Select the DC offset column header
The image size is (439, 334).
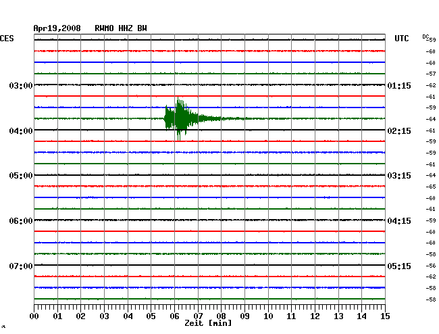[x=425, y=37]
